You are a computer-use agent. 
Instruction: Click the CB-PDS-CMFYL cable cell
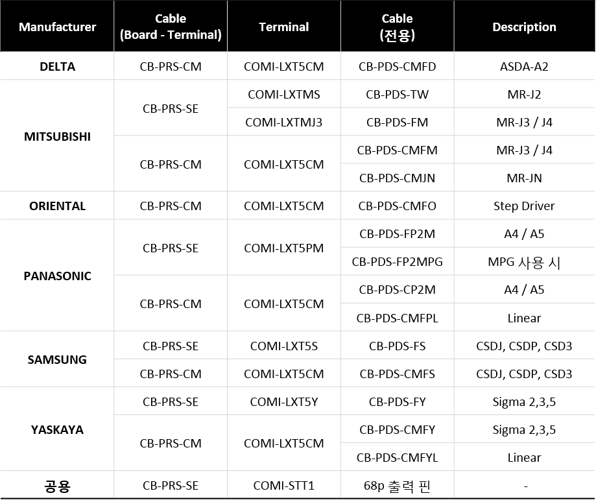[397, 458]
